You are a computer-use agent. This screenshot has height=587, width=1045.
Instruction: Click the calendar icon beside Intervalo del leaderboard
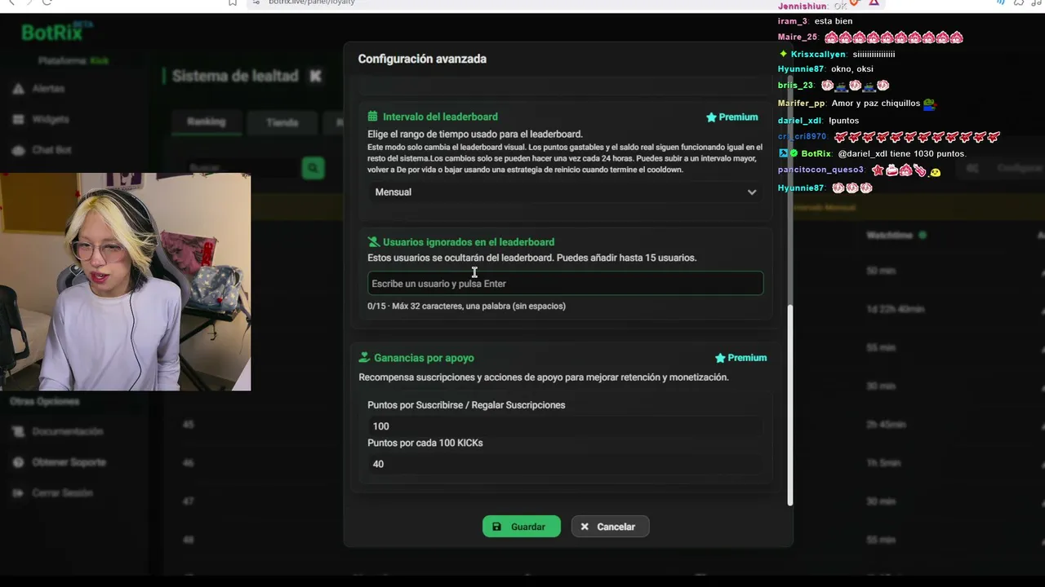[x=372, y=117]
